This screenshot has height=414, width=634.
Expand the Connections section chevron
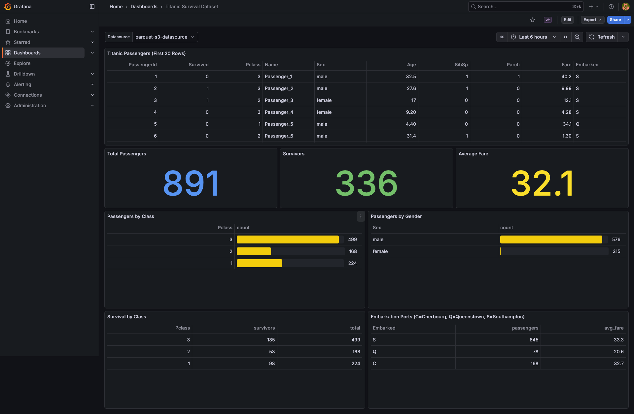tap(92, 95)
